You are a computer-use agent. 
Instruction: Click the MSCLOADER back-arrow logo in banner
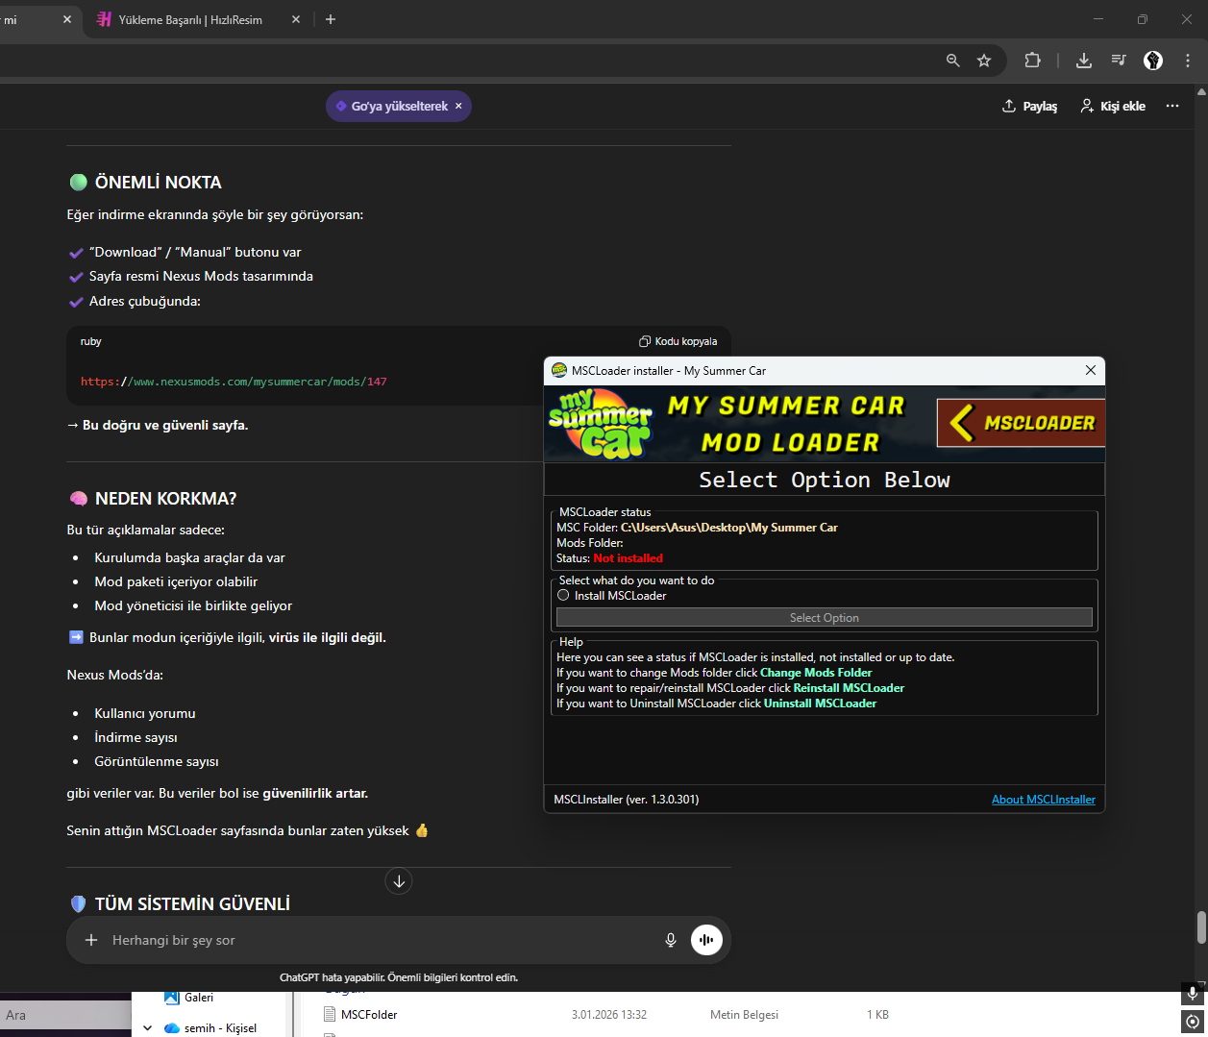pos(1021,423)
